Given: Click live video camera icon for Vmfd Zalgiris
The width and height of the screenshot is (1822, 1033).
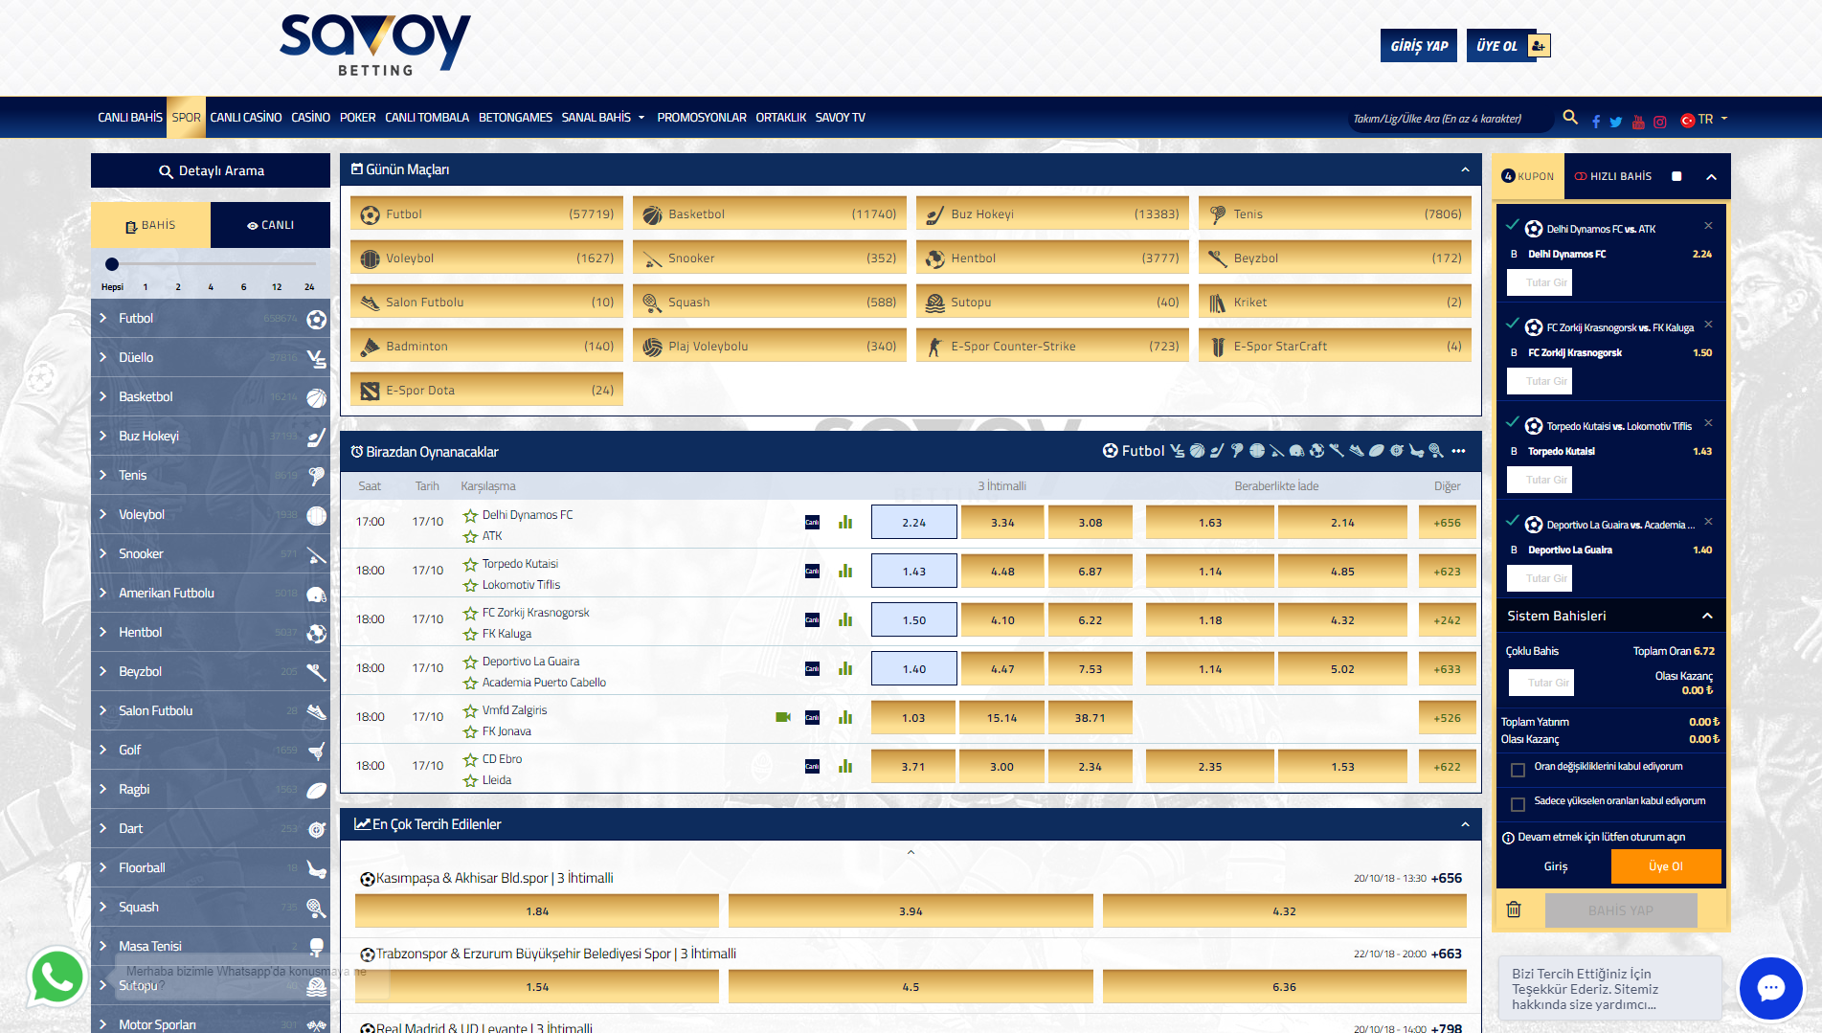Looking at the screenshot, I should tap(783, 717).
